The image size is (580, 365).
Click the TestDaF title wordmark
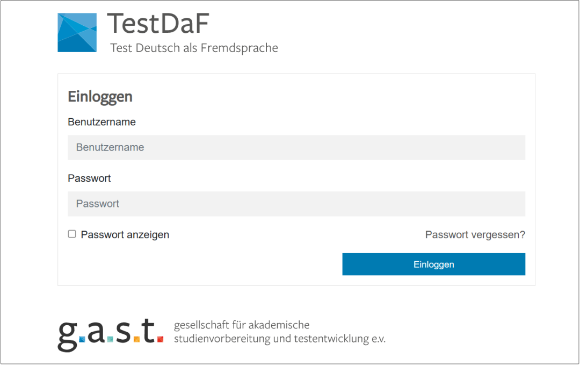[x=158, y=24]
